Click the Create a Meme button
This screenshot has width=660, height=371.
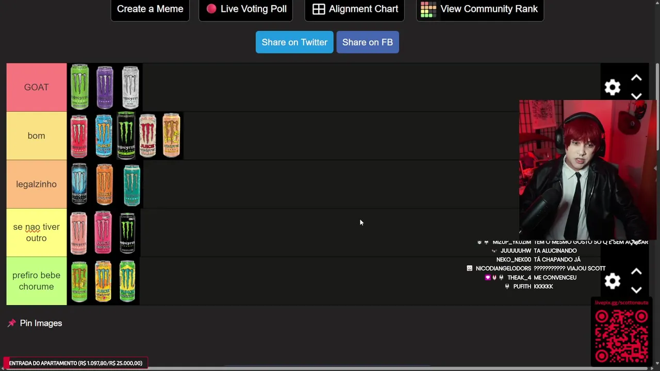pyautogui.click(x=150, y=9)
